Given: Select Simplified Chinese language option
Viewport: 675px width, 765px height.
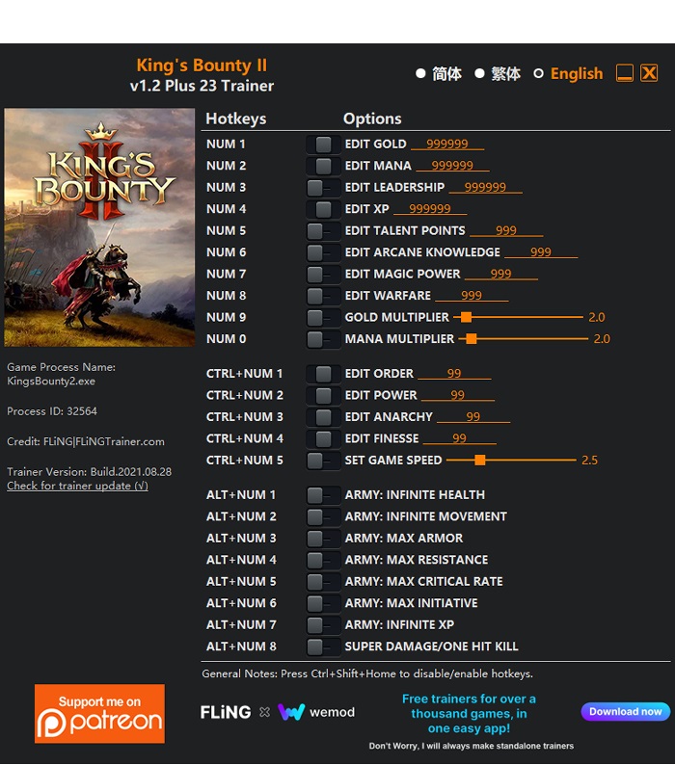Looking at the screenshot, I should point(420,73).
